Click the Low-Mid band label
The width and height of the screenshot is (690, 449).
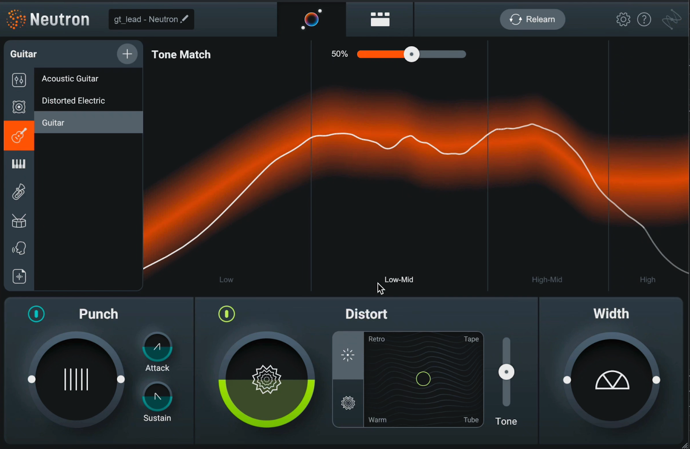pyautogui.click(x=399, y=279)
